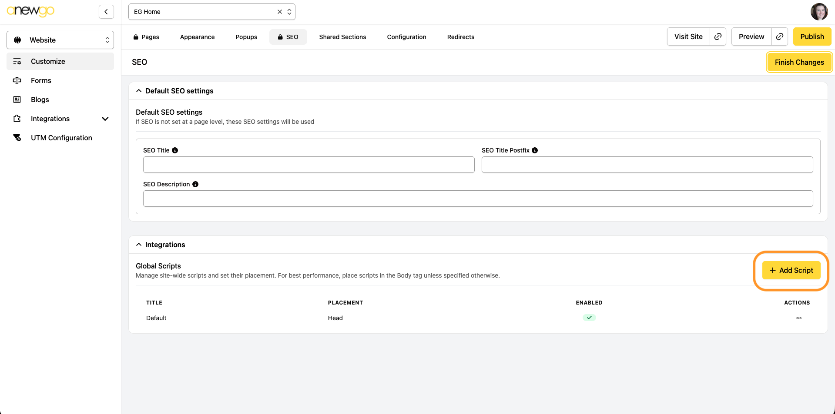The width and height of the screenshot is (835, 414).
Task: Click the SEO Title info icon
Action: click(175, 150)
